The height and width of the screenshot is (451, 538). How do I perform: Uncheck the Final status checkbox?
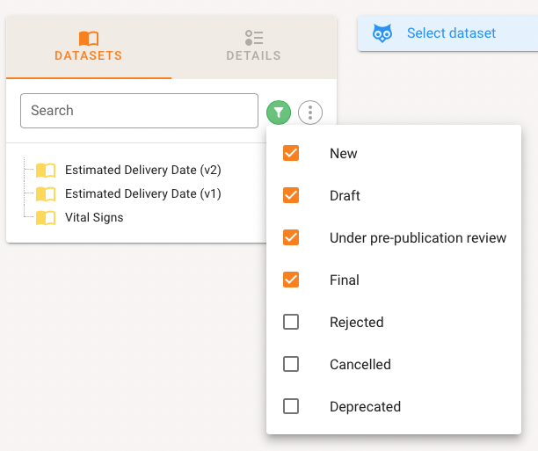(291, 280)
